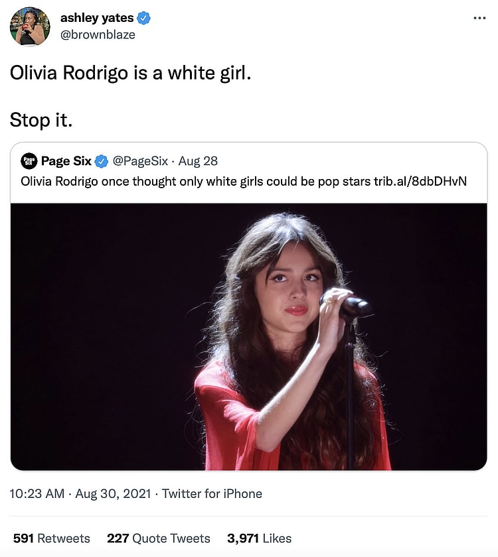
Task: Click the verified badge beside ashley yates
Action: click(143, 18)
